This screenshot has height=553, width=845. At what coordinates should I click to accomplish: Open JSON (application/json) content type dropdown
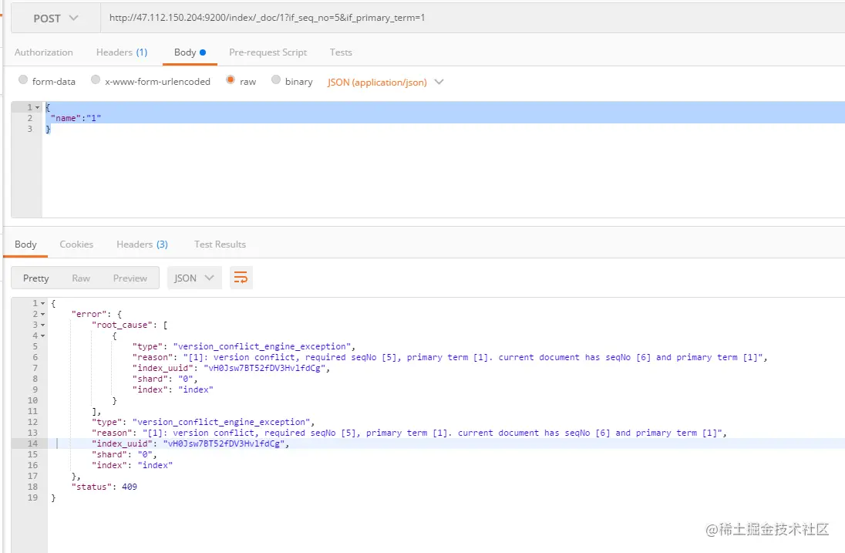[x=385, y=82]
